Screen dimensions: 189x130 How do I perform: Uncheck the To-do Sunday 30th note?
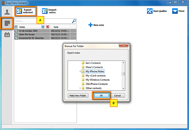tap(16, 31)
